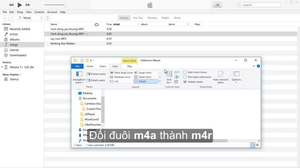Viewport: 300px width, 168px height.
Task: Click the iTunes Search field
Action: (259, 5)
